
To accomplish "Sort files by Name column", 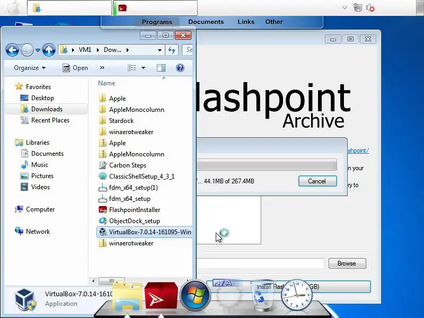I will (107, 83).
